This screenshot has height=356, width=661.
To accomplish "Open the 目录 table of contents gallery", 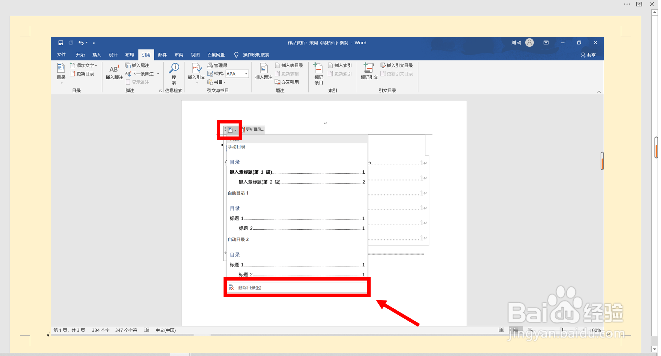I will click(61, 73).
